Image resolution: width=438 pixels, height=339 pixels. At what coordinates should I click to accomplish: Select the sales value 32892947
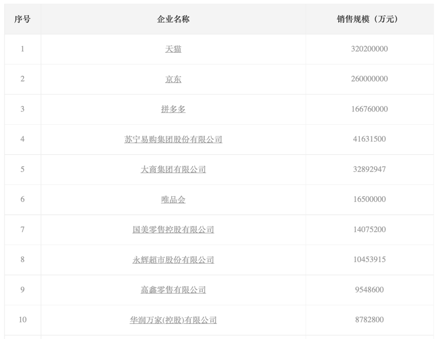[369, 169]
